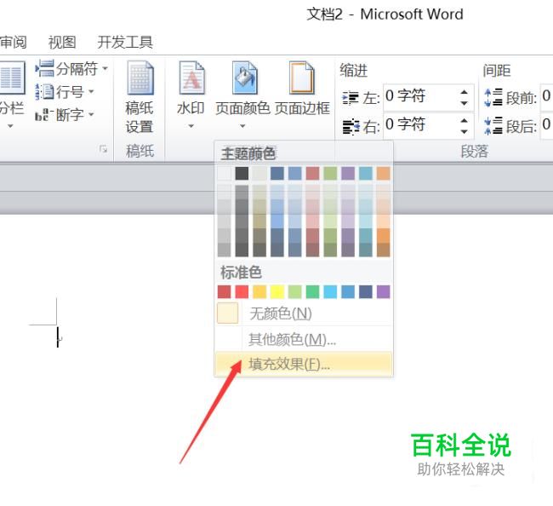Choose 其他颜色(M)... menu entry
Image resolution: width=553 pixels, height=506 pixels.
point(304,339)
